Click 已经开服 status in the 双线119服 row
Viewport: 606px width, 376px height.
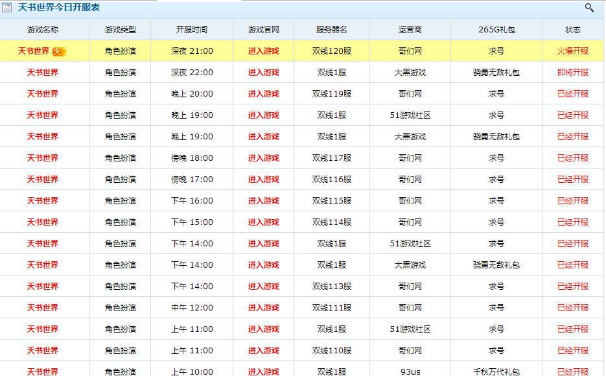[573, 94]
